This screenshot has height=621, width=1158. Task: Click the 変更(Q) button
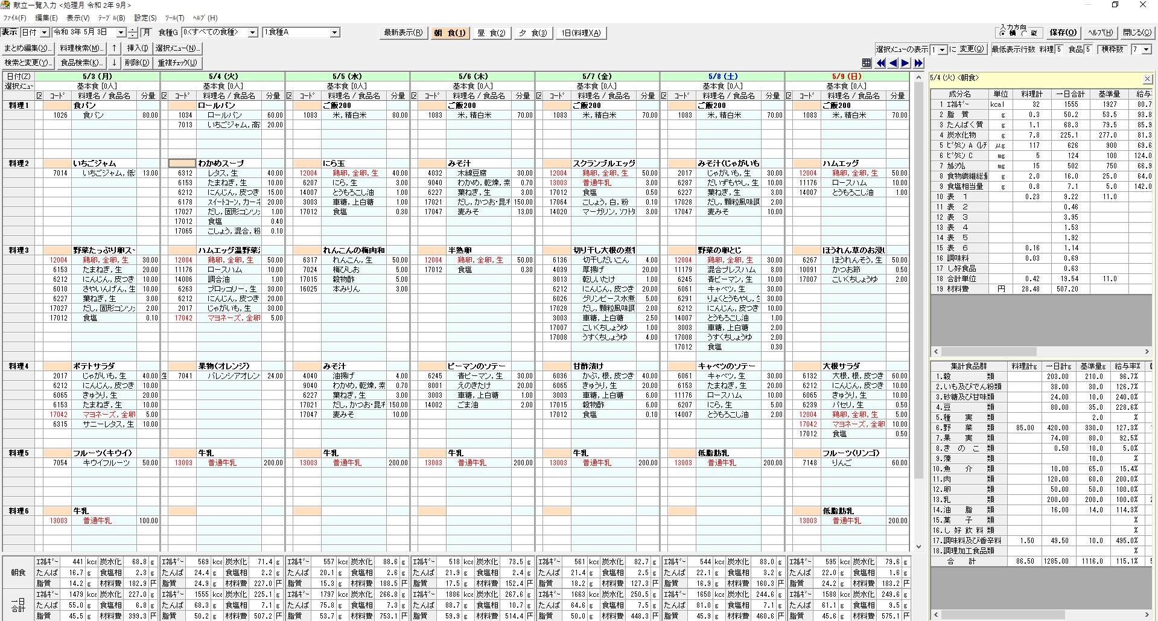(x=972, y=49)
